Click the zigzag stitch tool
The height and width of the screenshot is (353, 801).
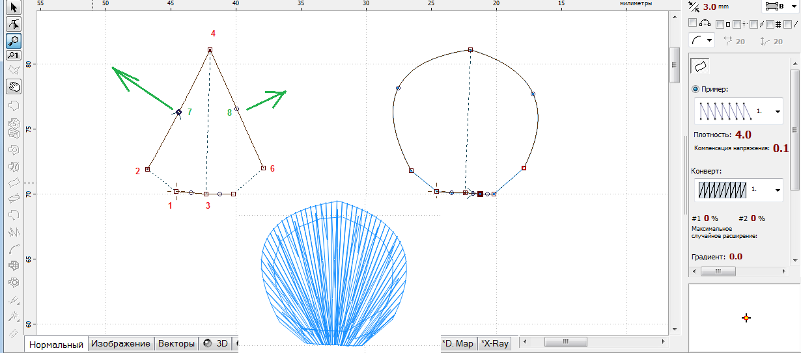[x=13, y=231]
